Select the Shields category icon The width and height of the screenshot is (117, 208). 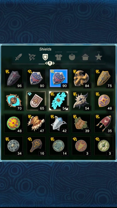tap(45, 57)
